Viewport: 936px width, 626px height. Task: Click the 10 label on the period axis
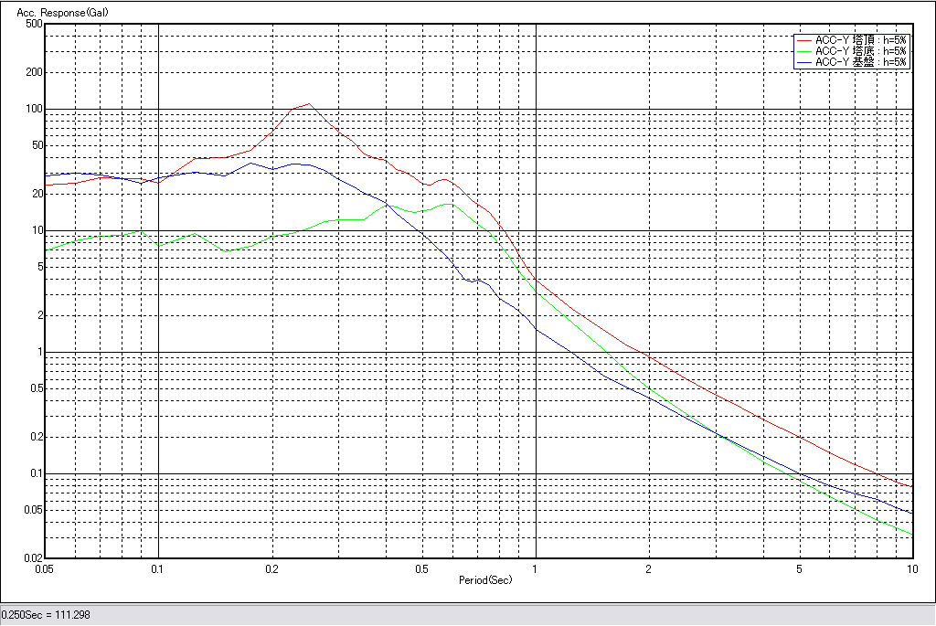(x=911, y=568)
